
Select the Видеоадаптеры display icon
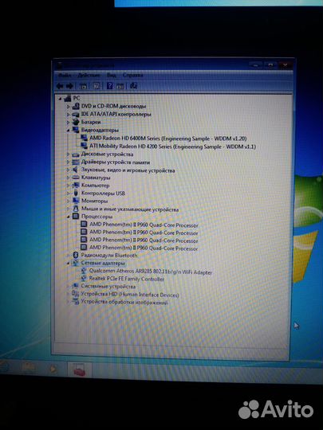(76, 130)
